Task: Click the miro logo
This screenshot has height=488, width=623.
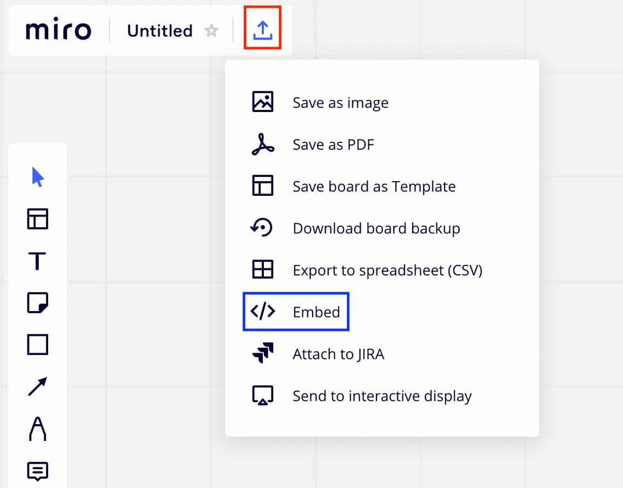Action: click(58, 31)
